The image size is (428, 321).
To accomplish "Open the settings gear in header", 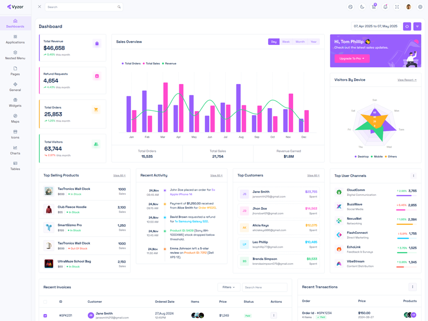I will point(421,7).
